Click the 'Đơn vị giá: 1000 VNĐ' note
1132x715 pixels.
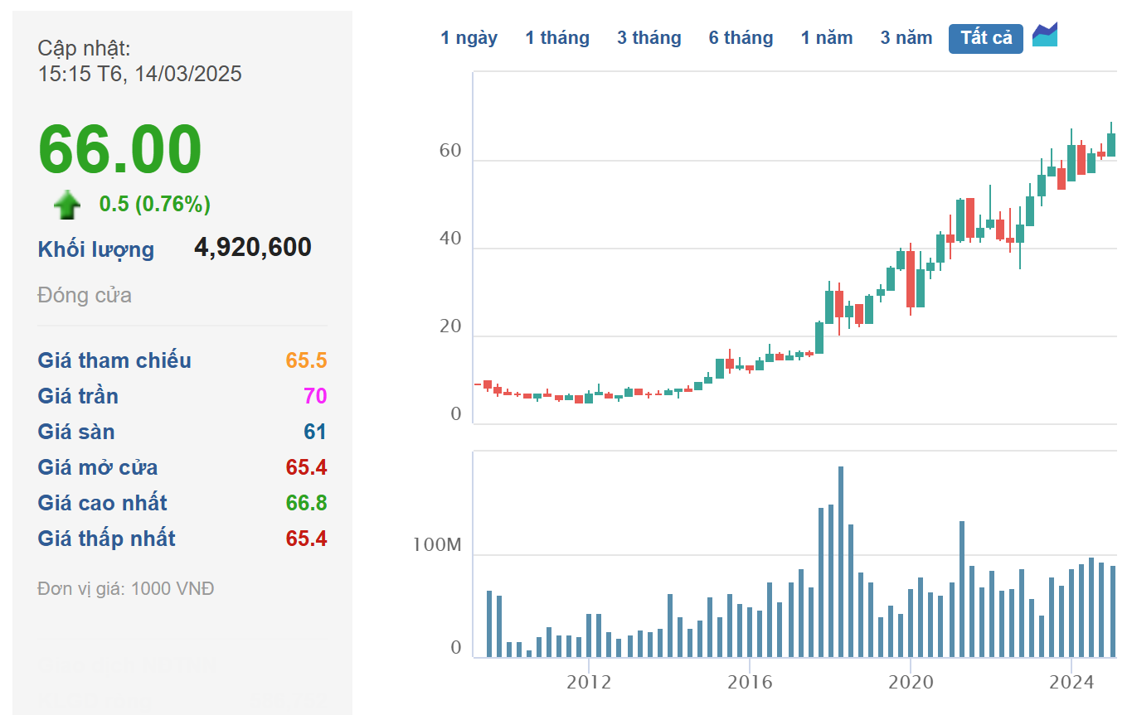(126, 589)
